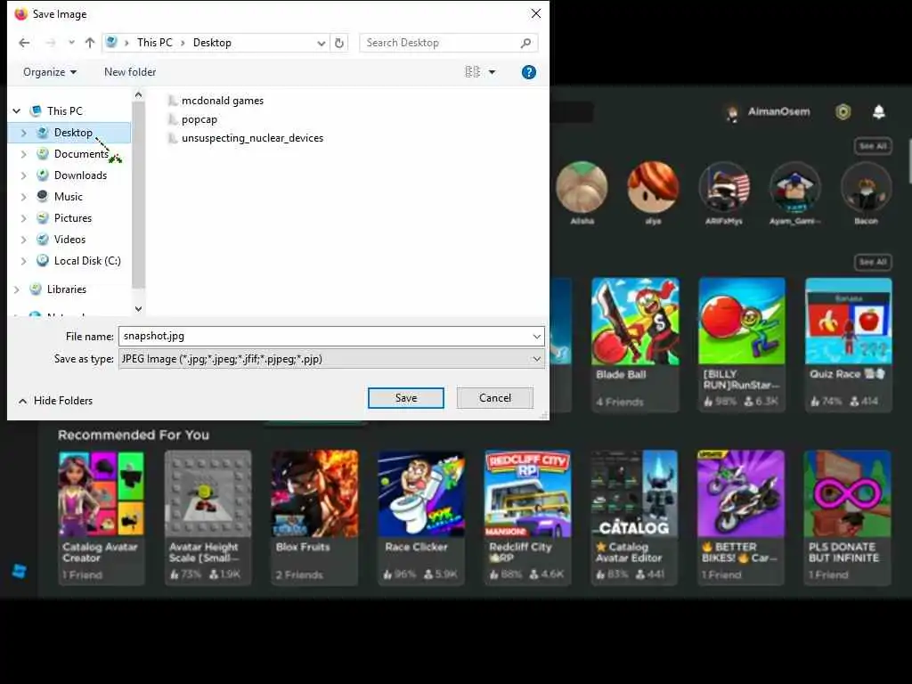
Task: Open Robux icon in Roblox header
Action: (x=843, y=111)
